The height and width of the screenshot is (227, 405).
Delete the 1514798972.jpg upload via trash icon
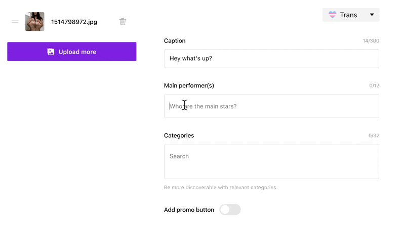pyautogui.click(x=123, y=22)
